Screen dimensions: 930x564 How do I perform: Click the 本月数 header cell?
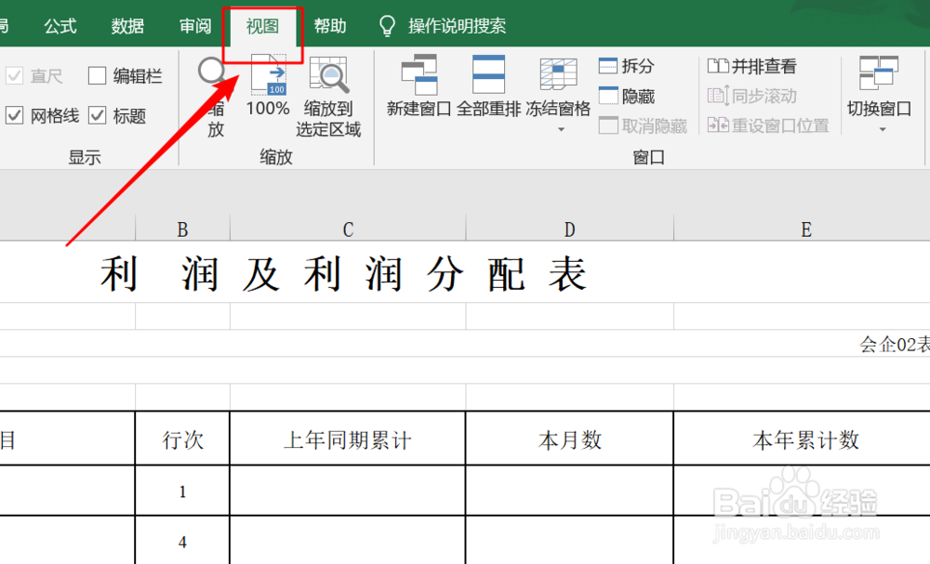(569, 439)
